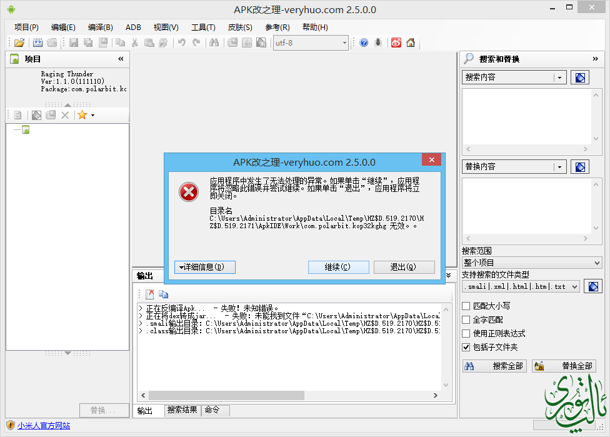The height and width of the screenshot is (437, 610).
Task: Click the Cut scissors icon
Action: [x=134, y=43]
